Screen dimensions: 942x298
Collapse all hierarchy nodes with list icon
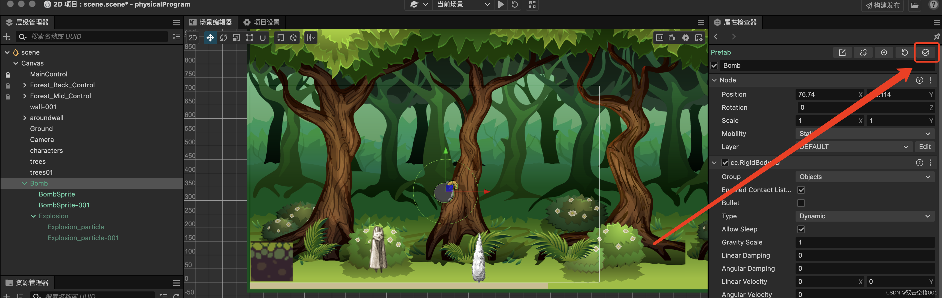pos(176,37)
